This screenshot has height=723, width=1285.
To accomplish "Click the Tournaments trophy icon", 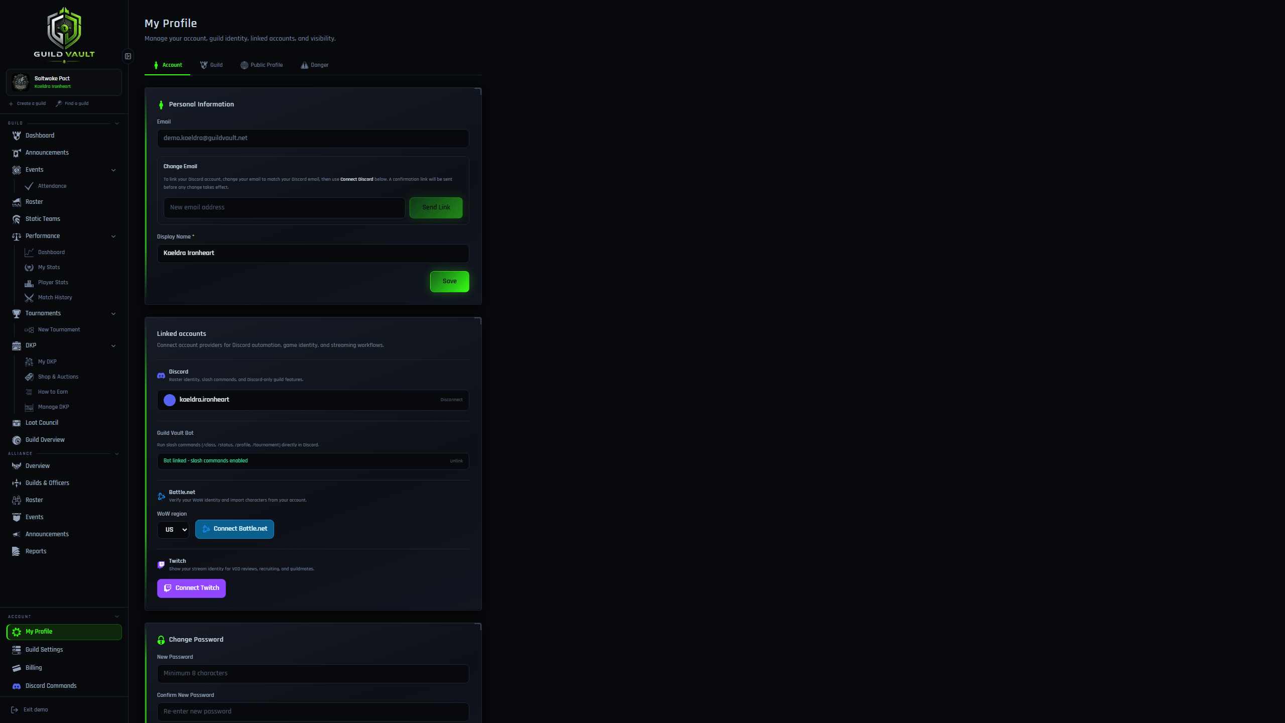I will tap(17, 313).
